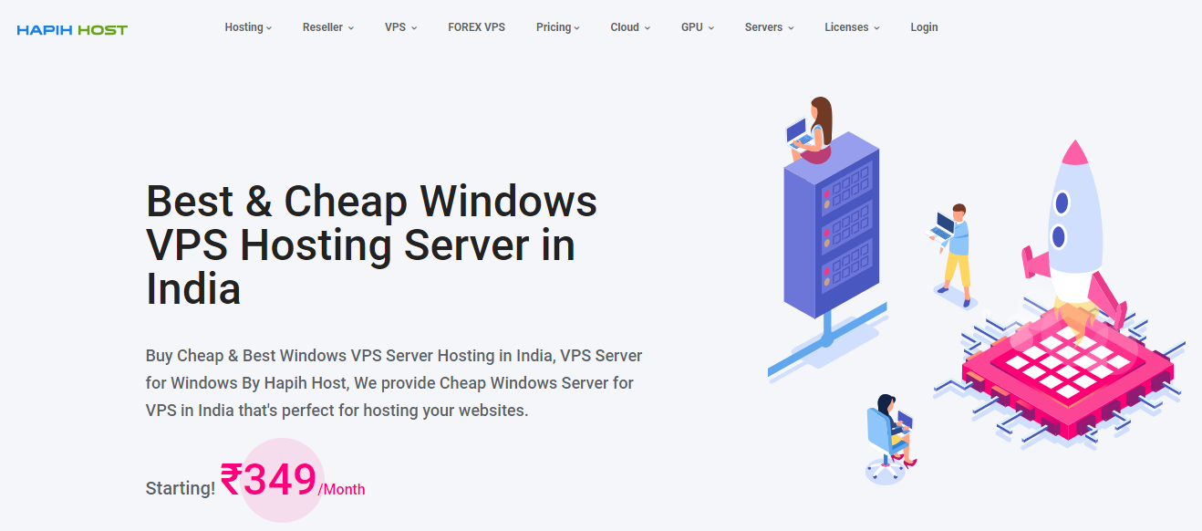Go to the FOREX VPS page
This screenshot has height=531, width=1202.
click(476, 27)
